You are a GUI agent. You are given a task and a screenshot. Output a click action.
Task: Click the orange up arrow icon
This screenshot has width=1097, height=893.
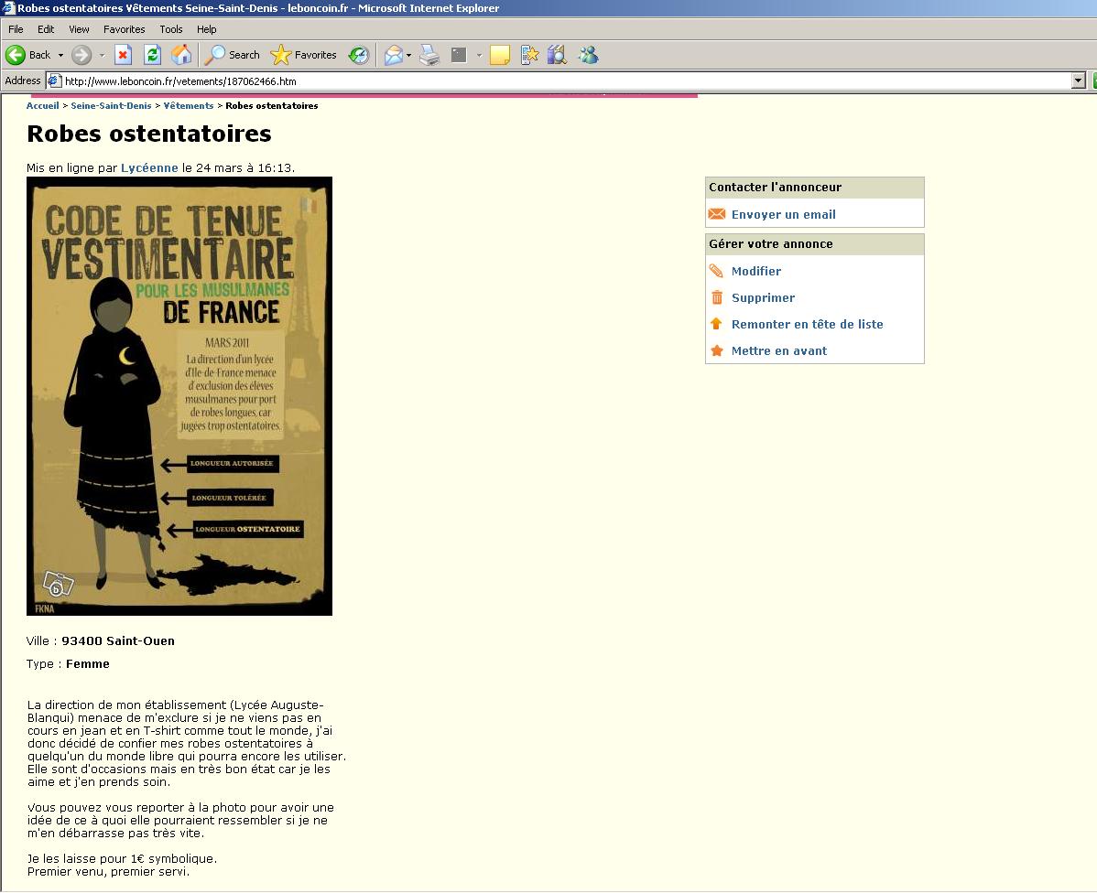716,324
